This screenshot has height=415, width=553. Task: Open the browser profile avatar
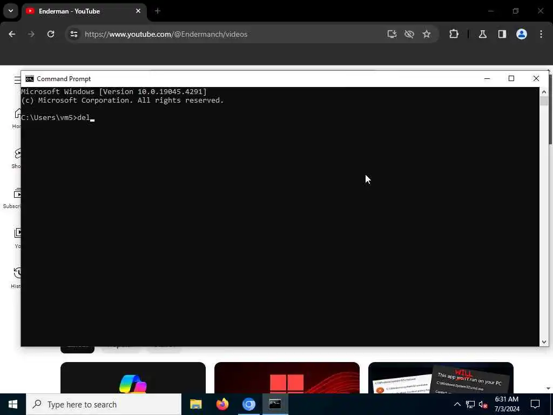(x=522, y=34)
